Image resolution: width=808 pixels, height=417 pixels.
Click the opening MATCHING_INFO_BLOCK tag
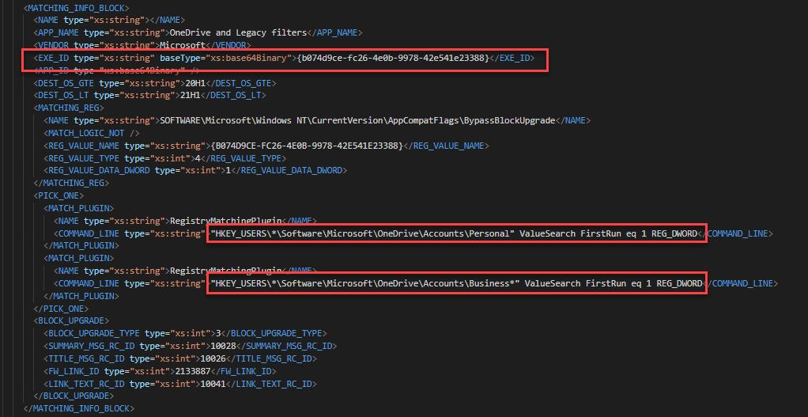77,7
